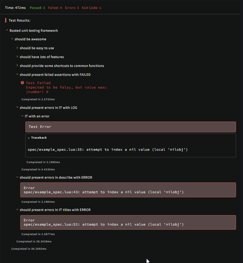This screenshot has height=263, width=243.
Task: Click the example_spec.lua:52 error box
Action: tap(128, 222)
